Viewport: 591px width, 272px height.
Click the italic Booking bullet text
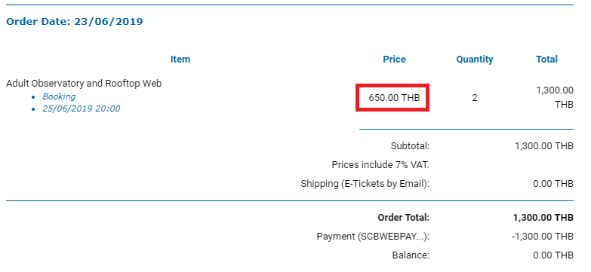(59, 96)
